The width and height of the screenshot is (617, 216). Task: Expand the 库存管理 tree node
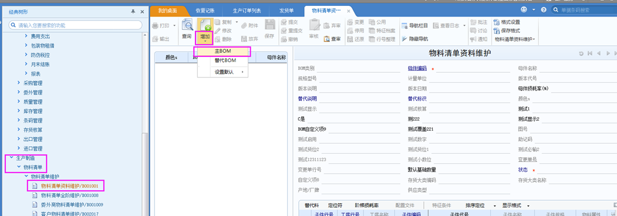19,111
